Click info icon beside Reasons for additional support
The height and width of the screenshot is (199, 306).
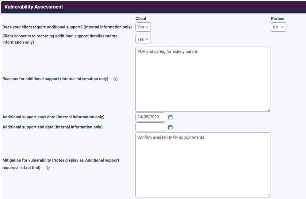(x=116, y=79)
